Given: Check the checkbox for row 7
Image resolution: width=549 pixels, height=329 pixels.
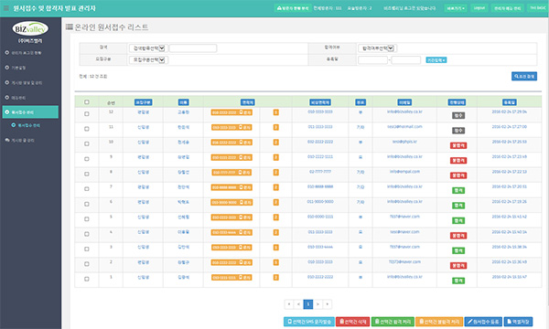Looking at the screenshot, I should (x=87, y=189).
